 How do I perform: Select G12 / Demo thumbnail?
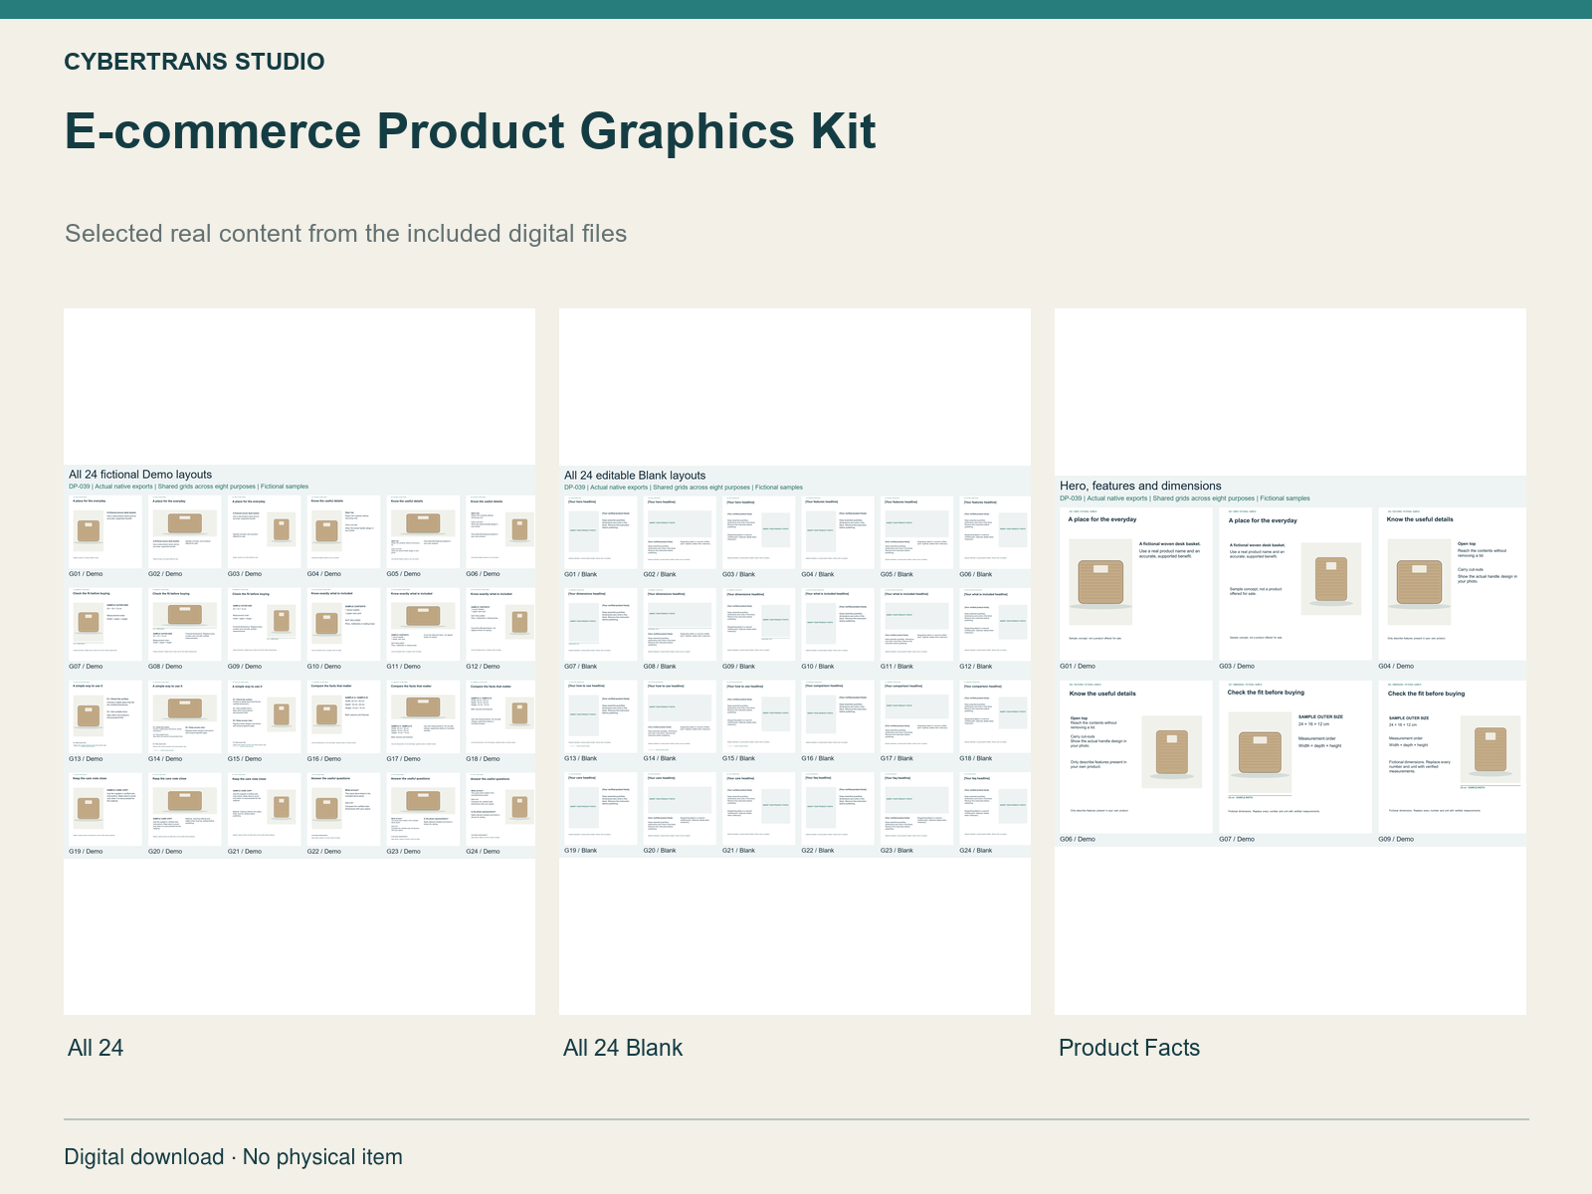pos(501,625)
